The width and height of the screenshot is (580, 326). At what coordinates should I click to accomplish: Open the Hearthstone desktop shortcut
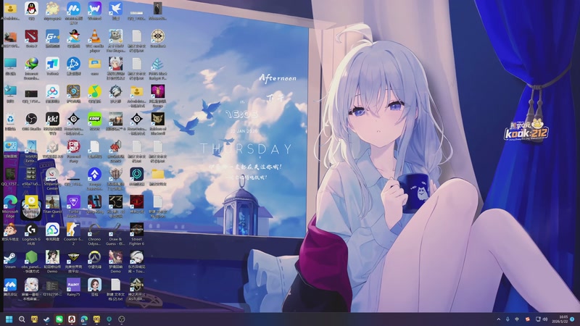coord(73,92)
